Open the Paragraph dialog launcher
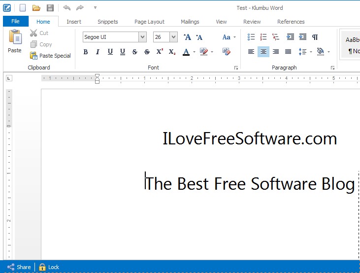 point(332,68)
